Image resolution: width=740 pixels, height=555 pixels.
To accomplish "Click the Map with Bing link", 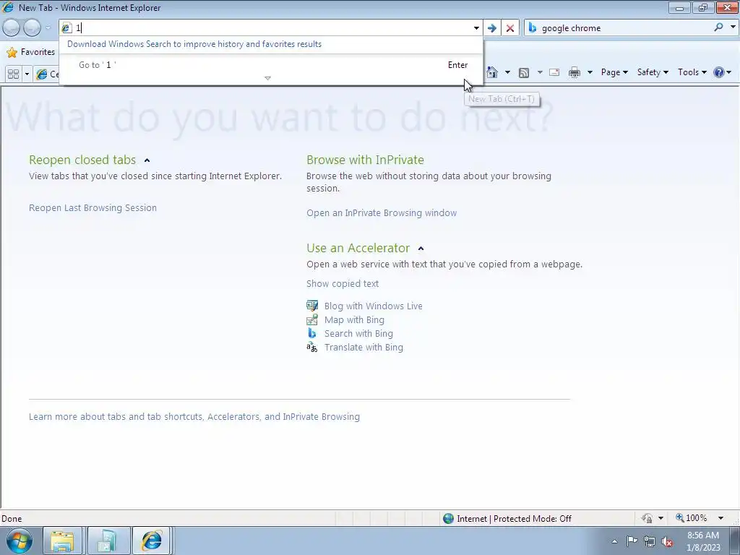I will pos(354,320).
